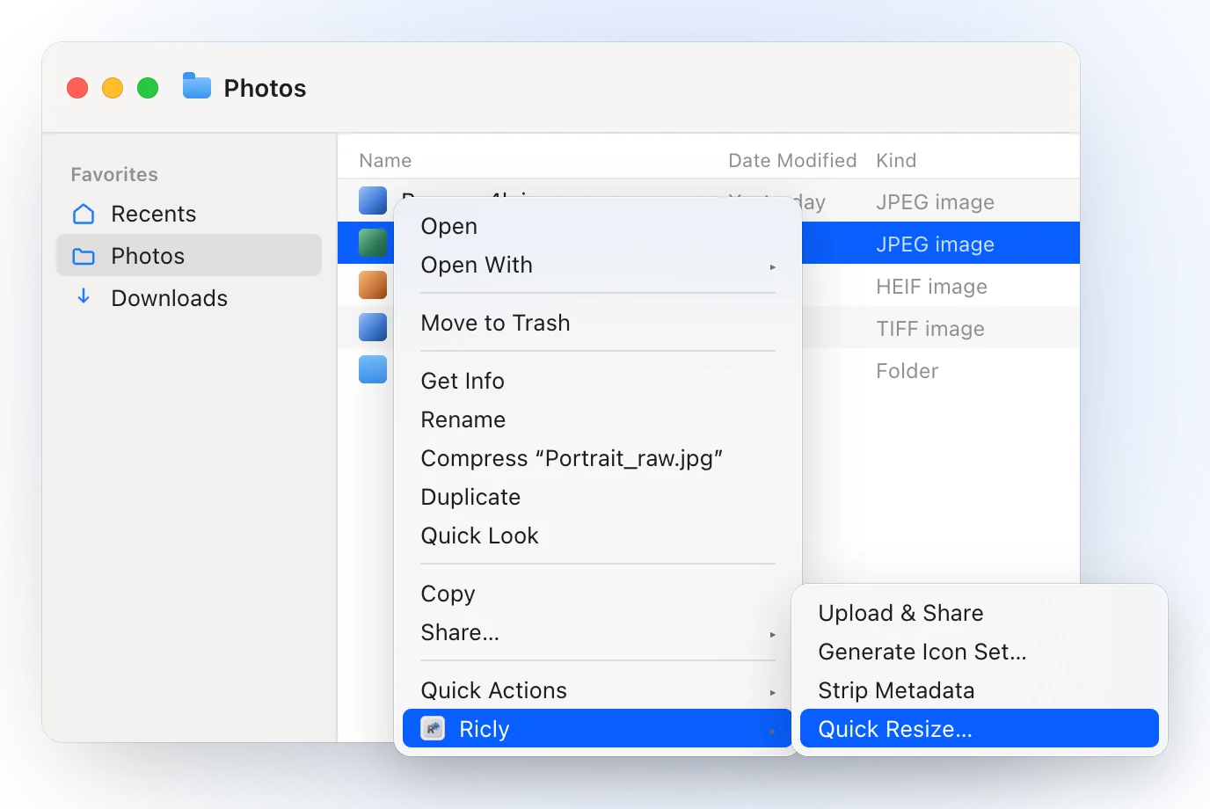Choose Move to Trash
The width and height of the screenshot is (1210, 809).
[x=598, y=323]
